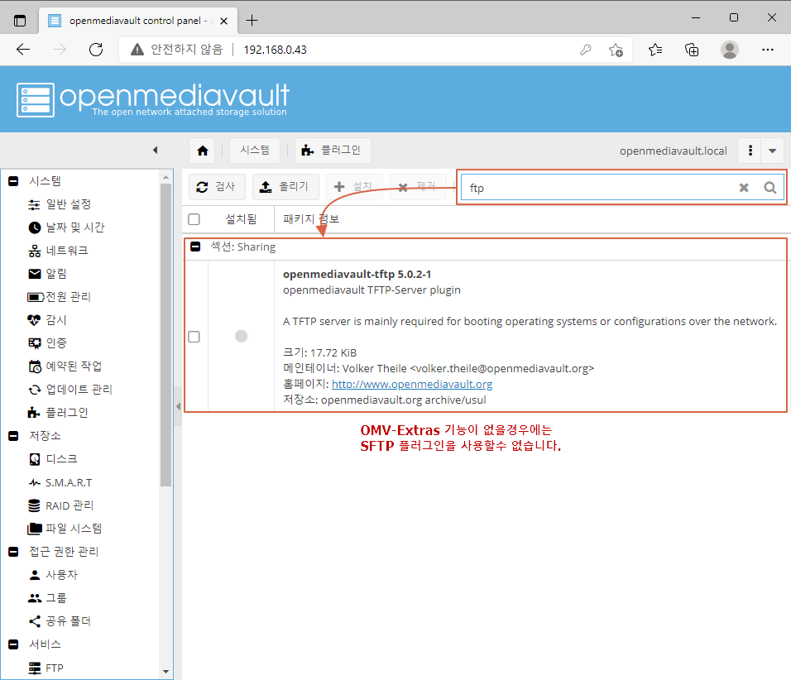The width and height of the screenshot is (791, 680).
Task: Open 날짜 및 시간 settings
Action: tap(66, 227)
